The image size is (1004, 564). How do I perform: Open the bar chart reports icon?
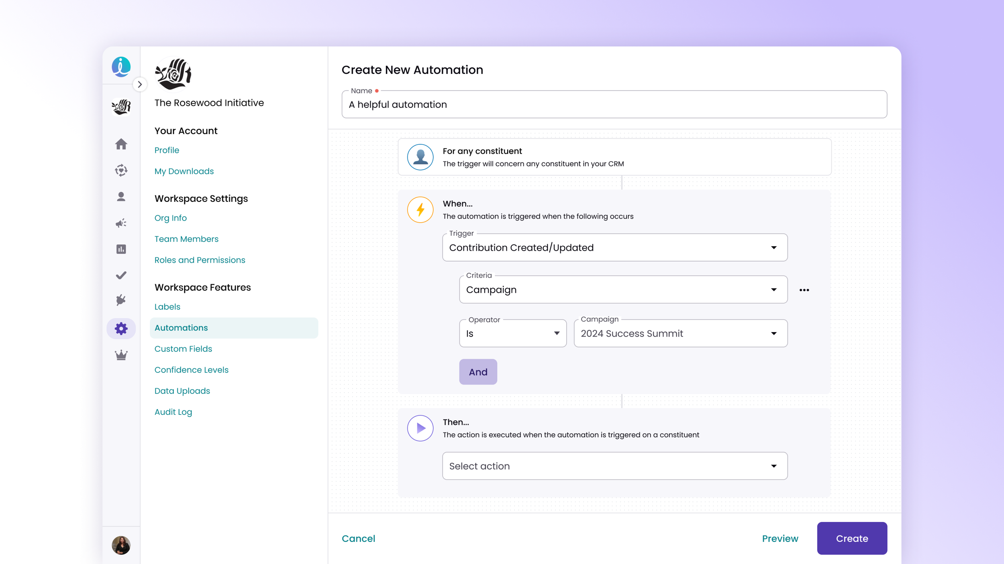point(121,249)
